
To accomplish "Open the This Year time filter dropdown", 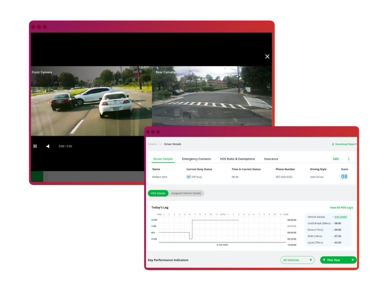I will pos(338,260).
